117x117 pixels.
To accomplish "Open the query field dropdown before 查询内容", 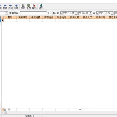I will coord(7,13).
